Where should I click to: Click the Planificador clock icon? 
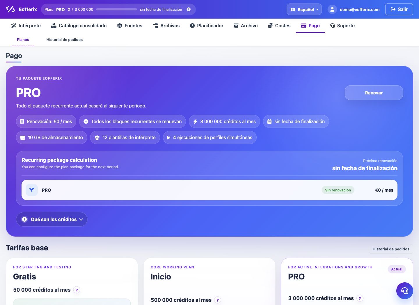192,26
